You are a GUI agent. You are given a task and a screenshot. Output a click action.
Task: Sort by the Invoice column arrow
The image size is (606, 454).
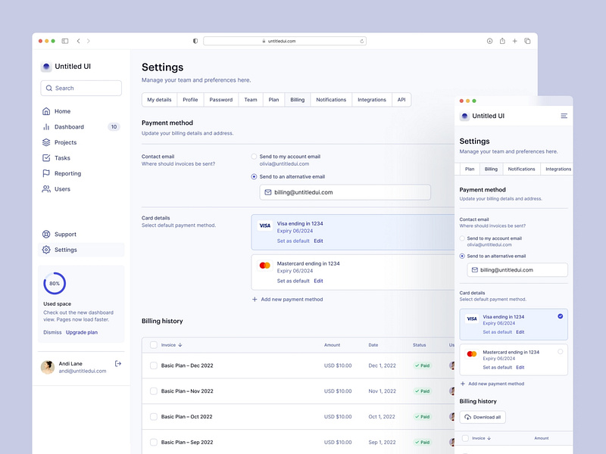[180, 345]
